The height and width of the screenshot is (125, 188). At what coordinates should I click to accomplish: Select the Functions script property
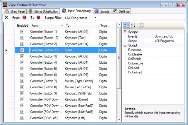[134, 50]
